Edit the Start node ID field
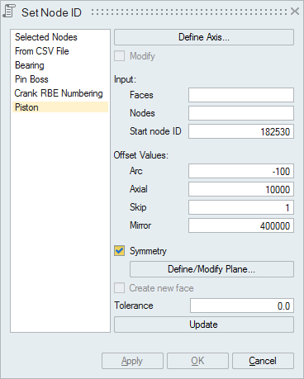Screen dimensions: 304x379 click(x=241, y=131)
